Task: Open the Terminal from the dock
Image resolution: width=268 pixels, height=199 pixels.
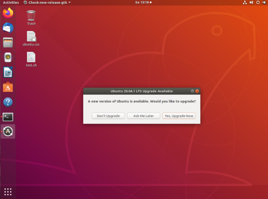Action: 8,117
